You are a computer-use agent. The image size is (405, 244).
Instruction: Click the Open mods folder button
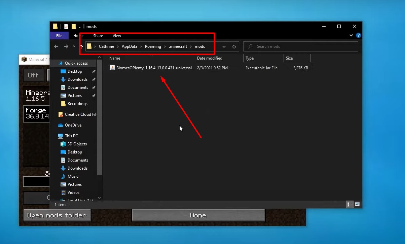pos(57,215)
